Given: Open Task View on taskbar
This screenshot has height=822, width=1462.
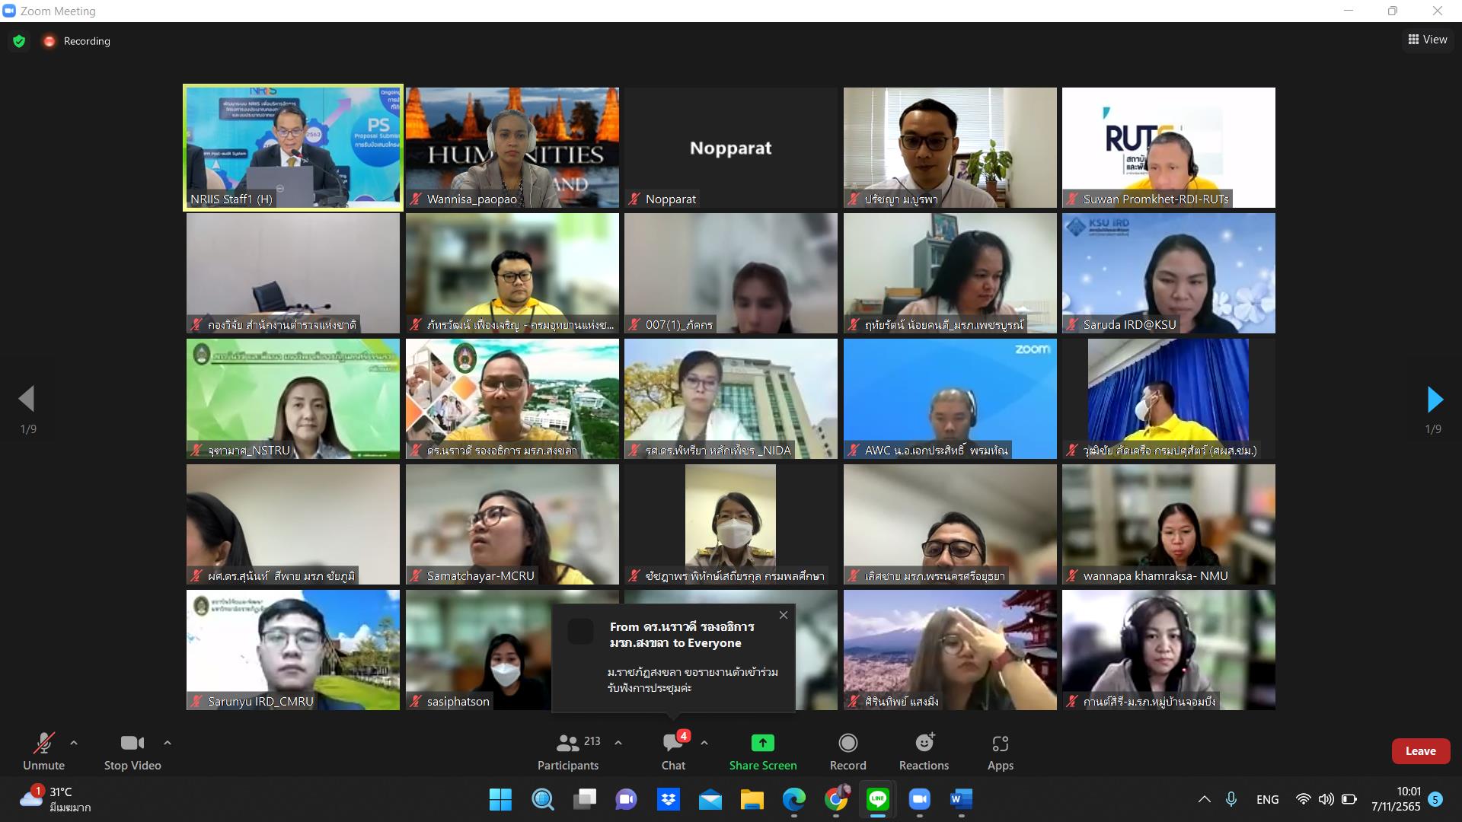Looking at the screenshot, I should (585, 799).
